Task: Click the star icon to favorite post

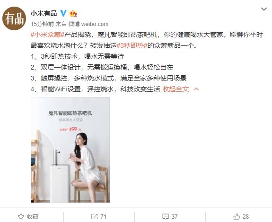Action: [x=21, y=216]
